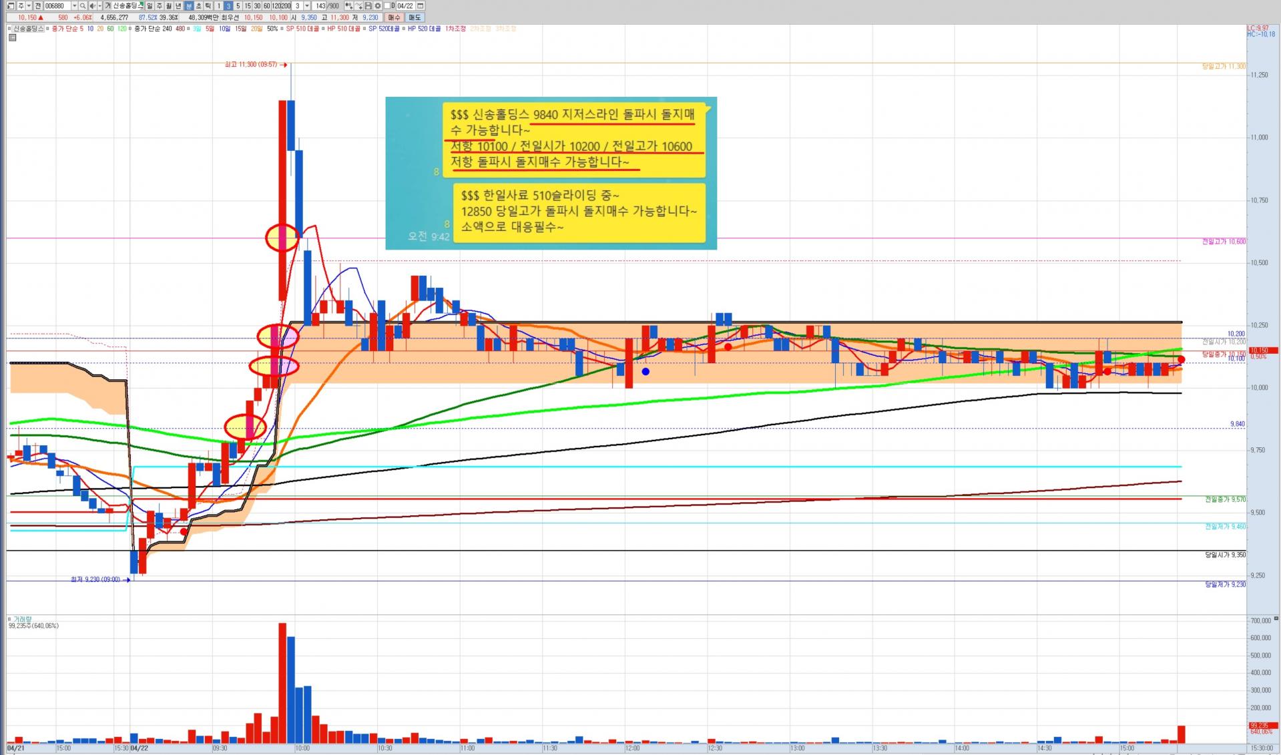Viewport: 1281px width, 755px height.
Task: Set interval to 60 minutes
Action: tap(267, 6)
